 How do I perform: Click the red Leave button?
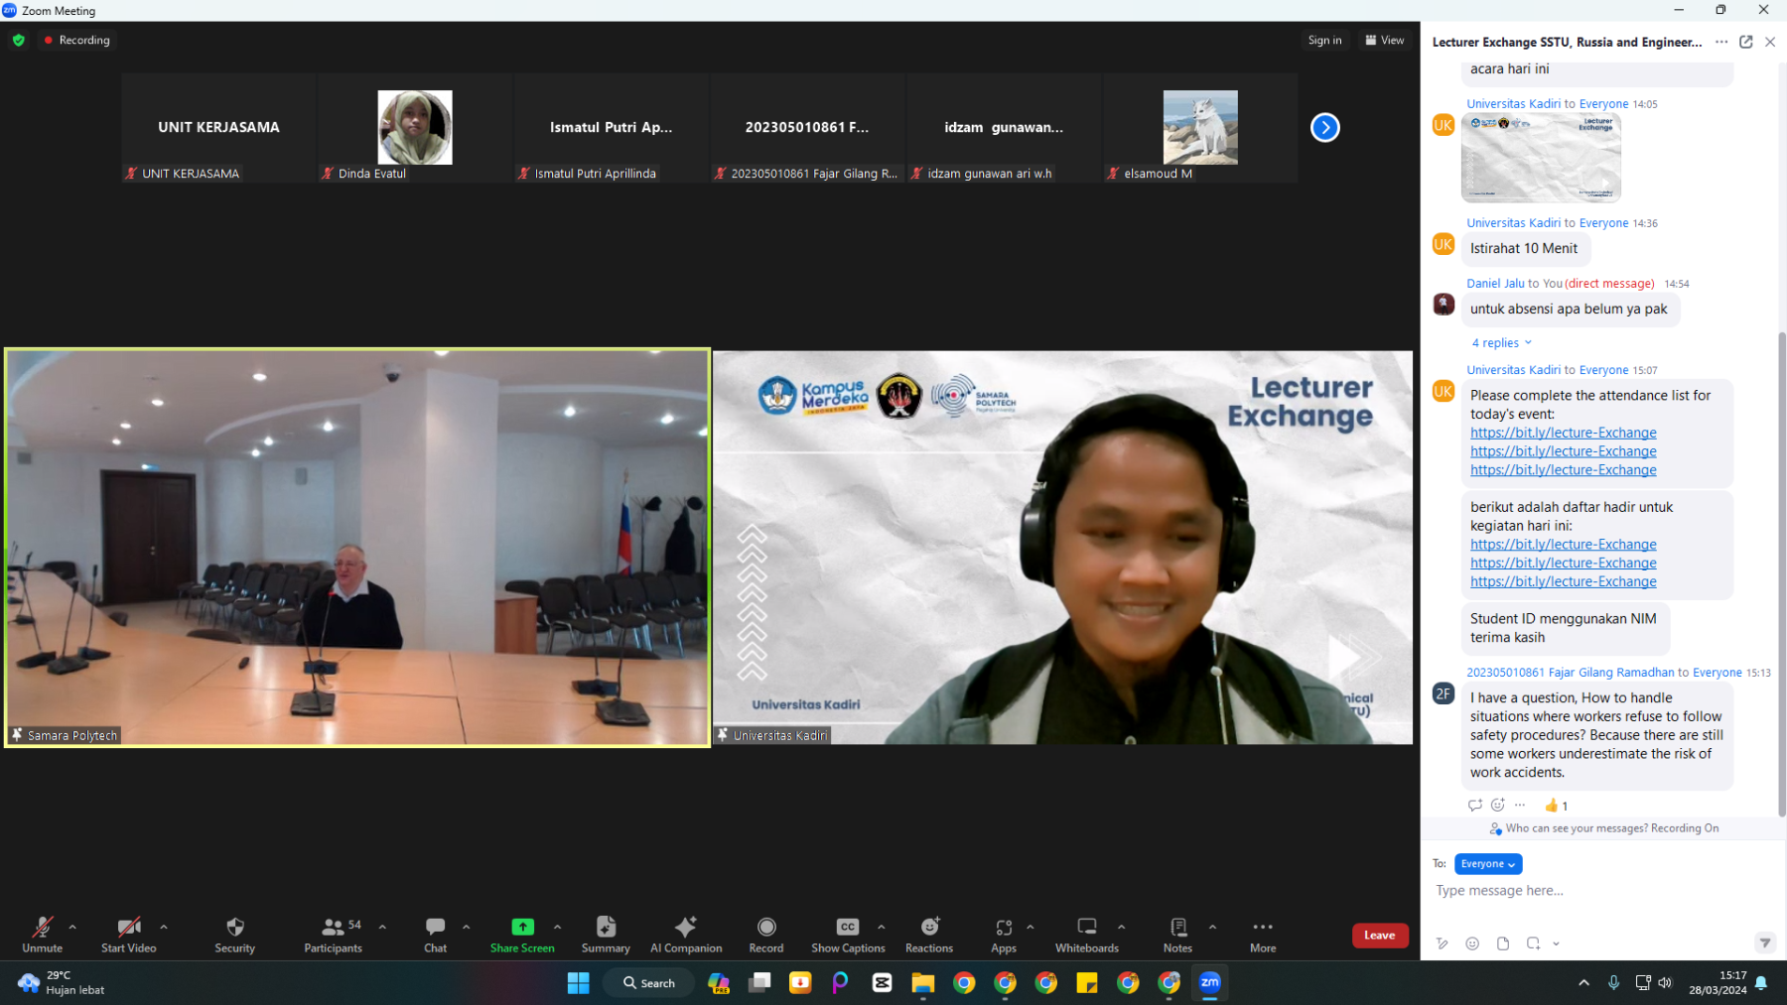1380,935
